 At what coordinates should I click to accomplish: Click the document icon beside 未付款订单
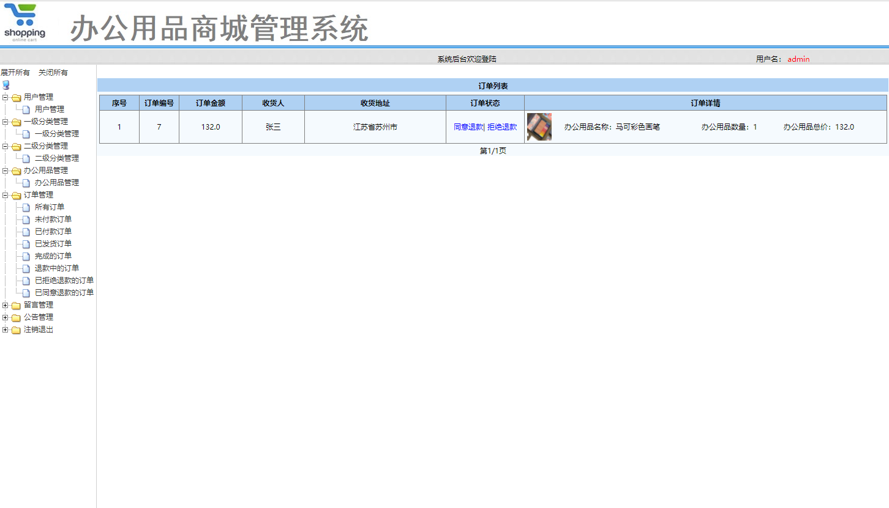click(x=25, y=219)
